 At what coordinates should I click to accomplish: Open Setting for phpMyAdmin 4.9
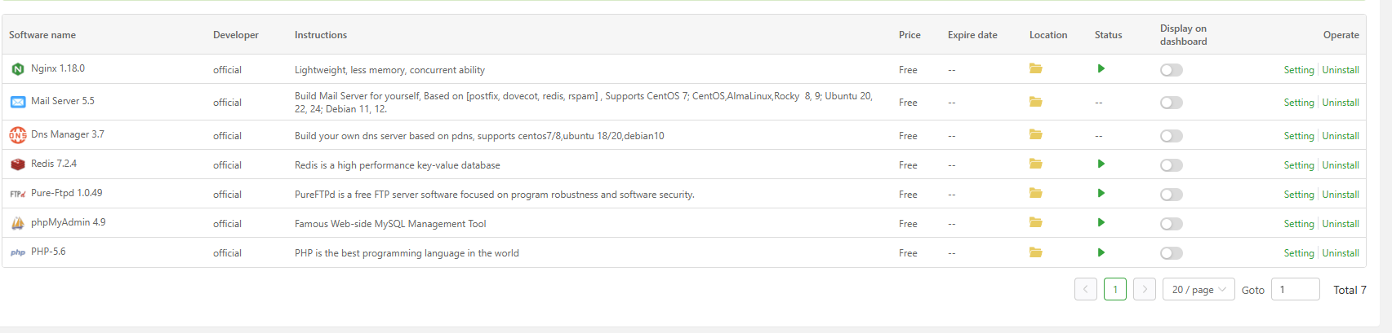[1298, 224]
